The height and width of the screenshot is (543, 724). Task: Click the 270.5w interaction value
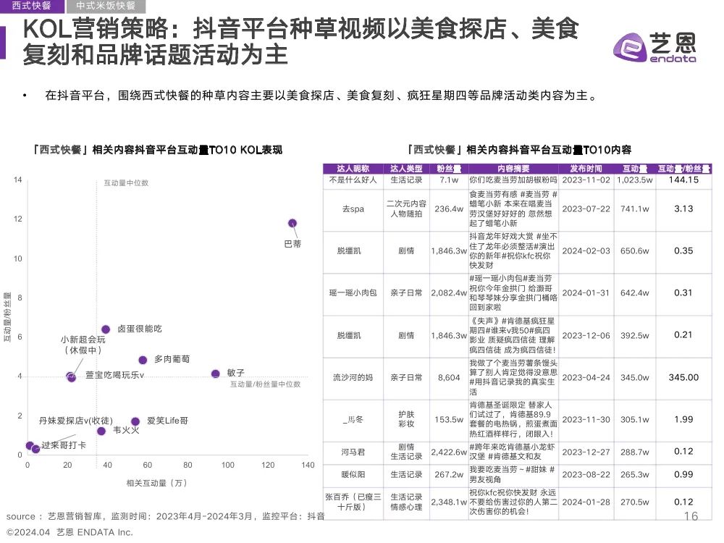635,502
